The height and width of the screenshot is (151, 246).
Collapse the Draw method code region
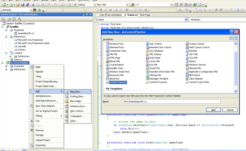tap(98, 143)
